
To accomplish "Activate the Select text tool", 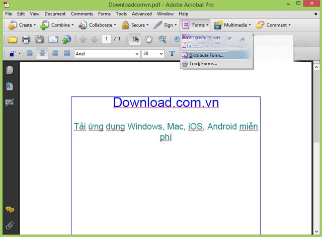I will click(135, 39).
